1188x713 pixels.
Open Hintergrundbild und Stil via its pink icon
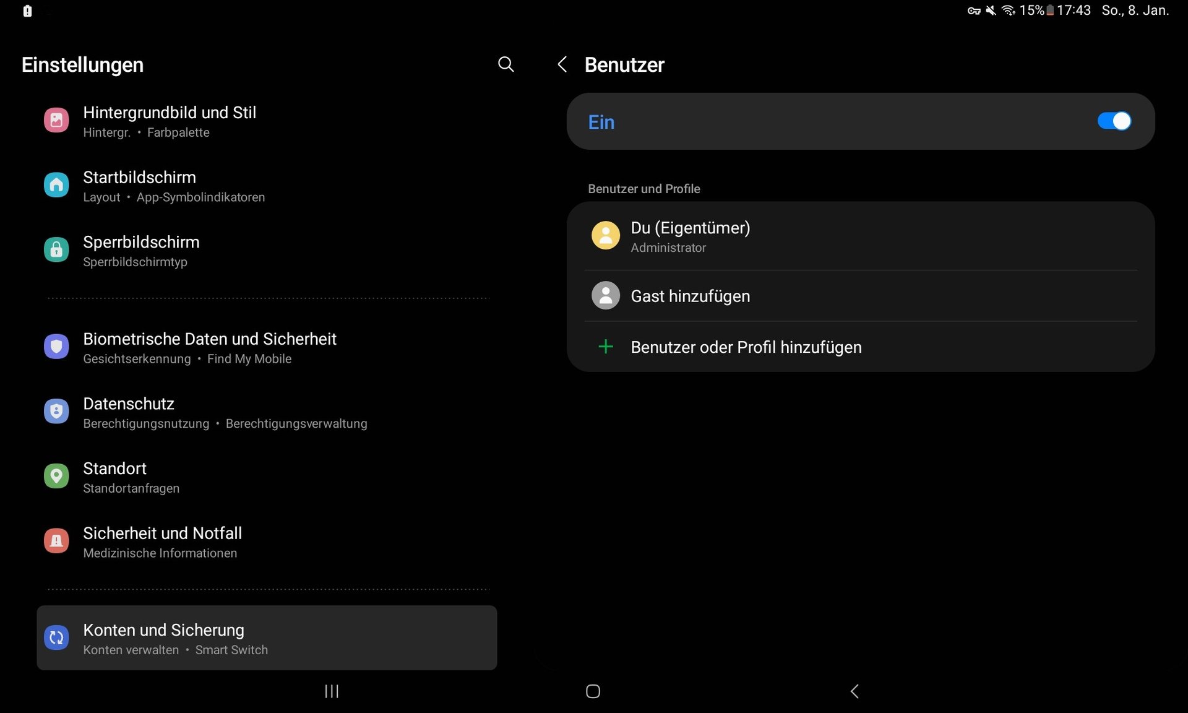tap(56, 120)
